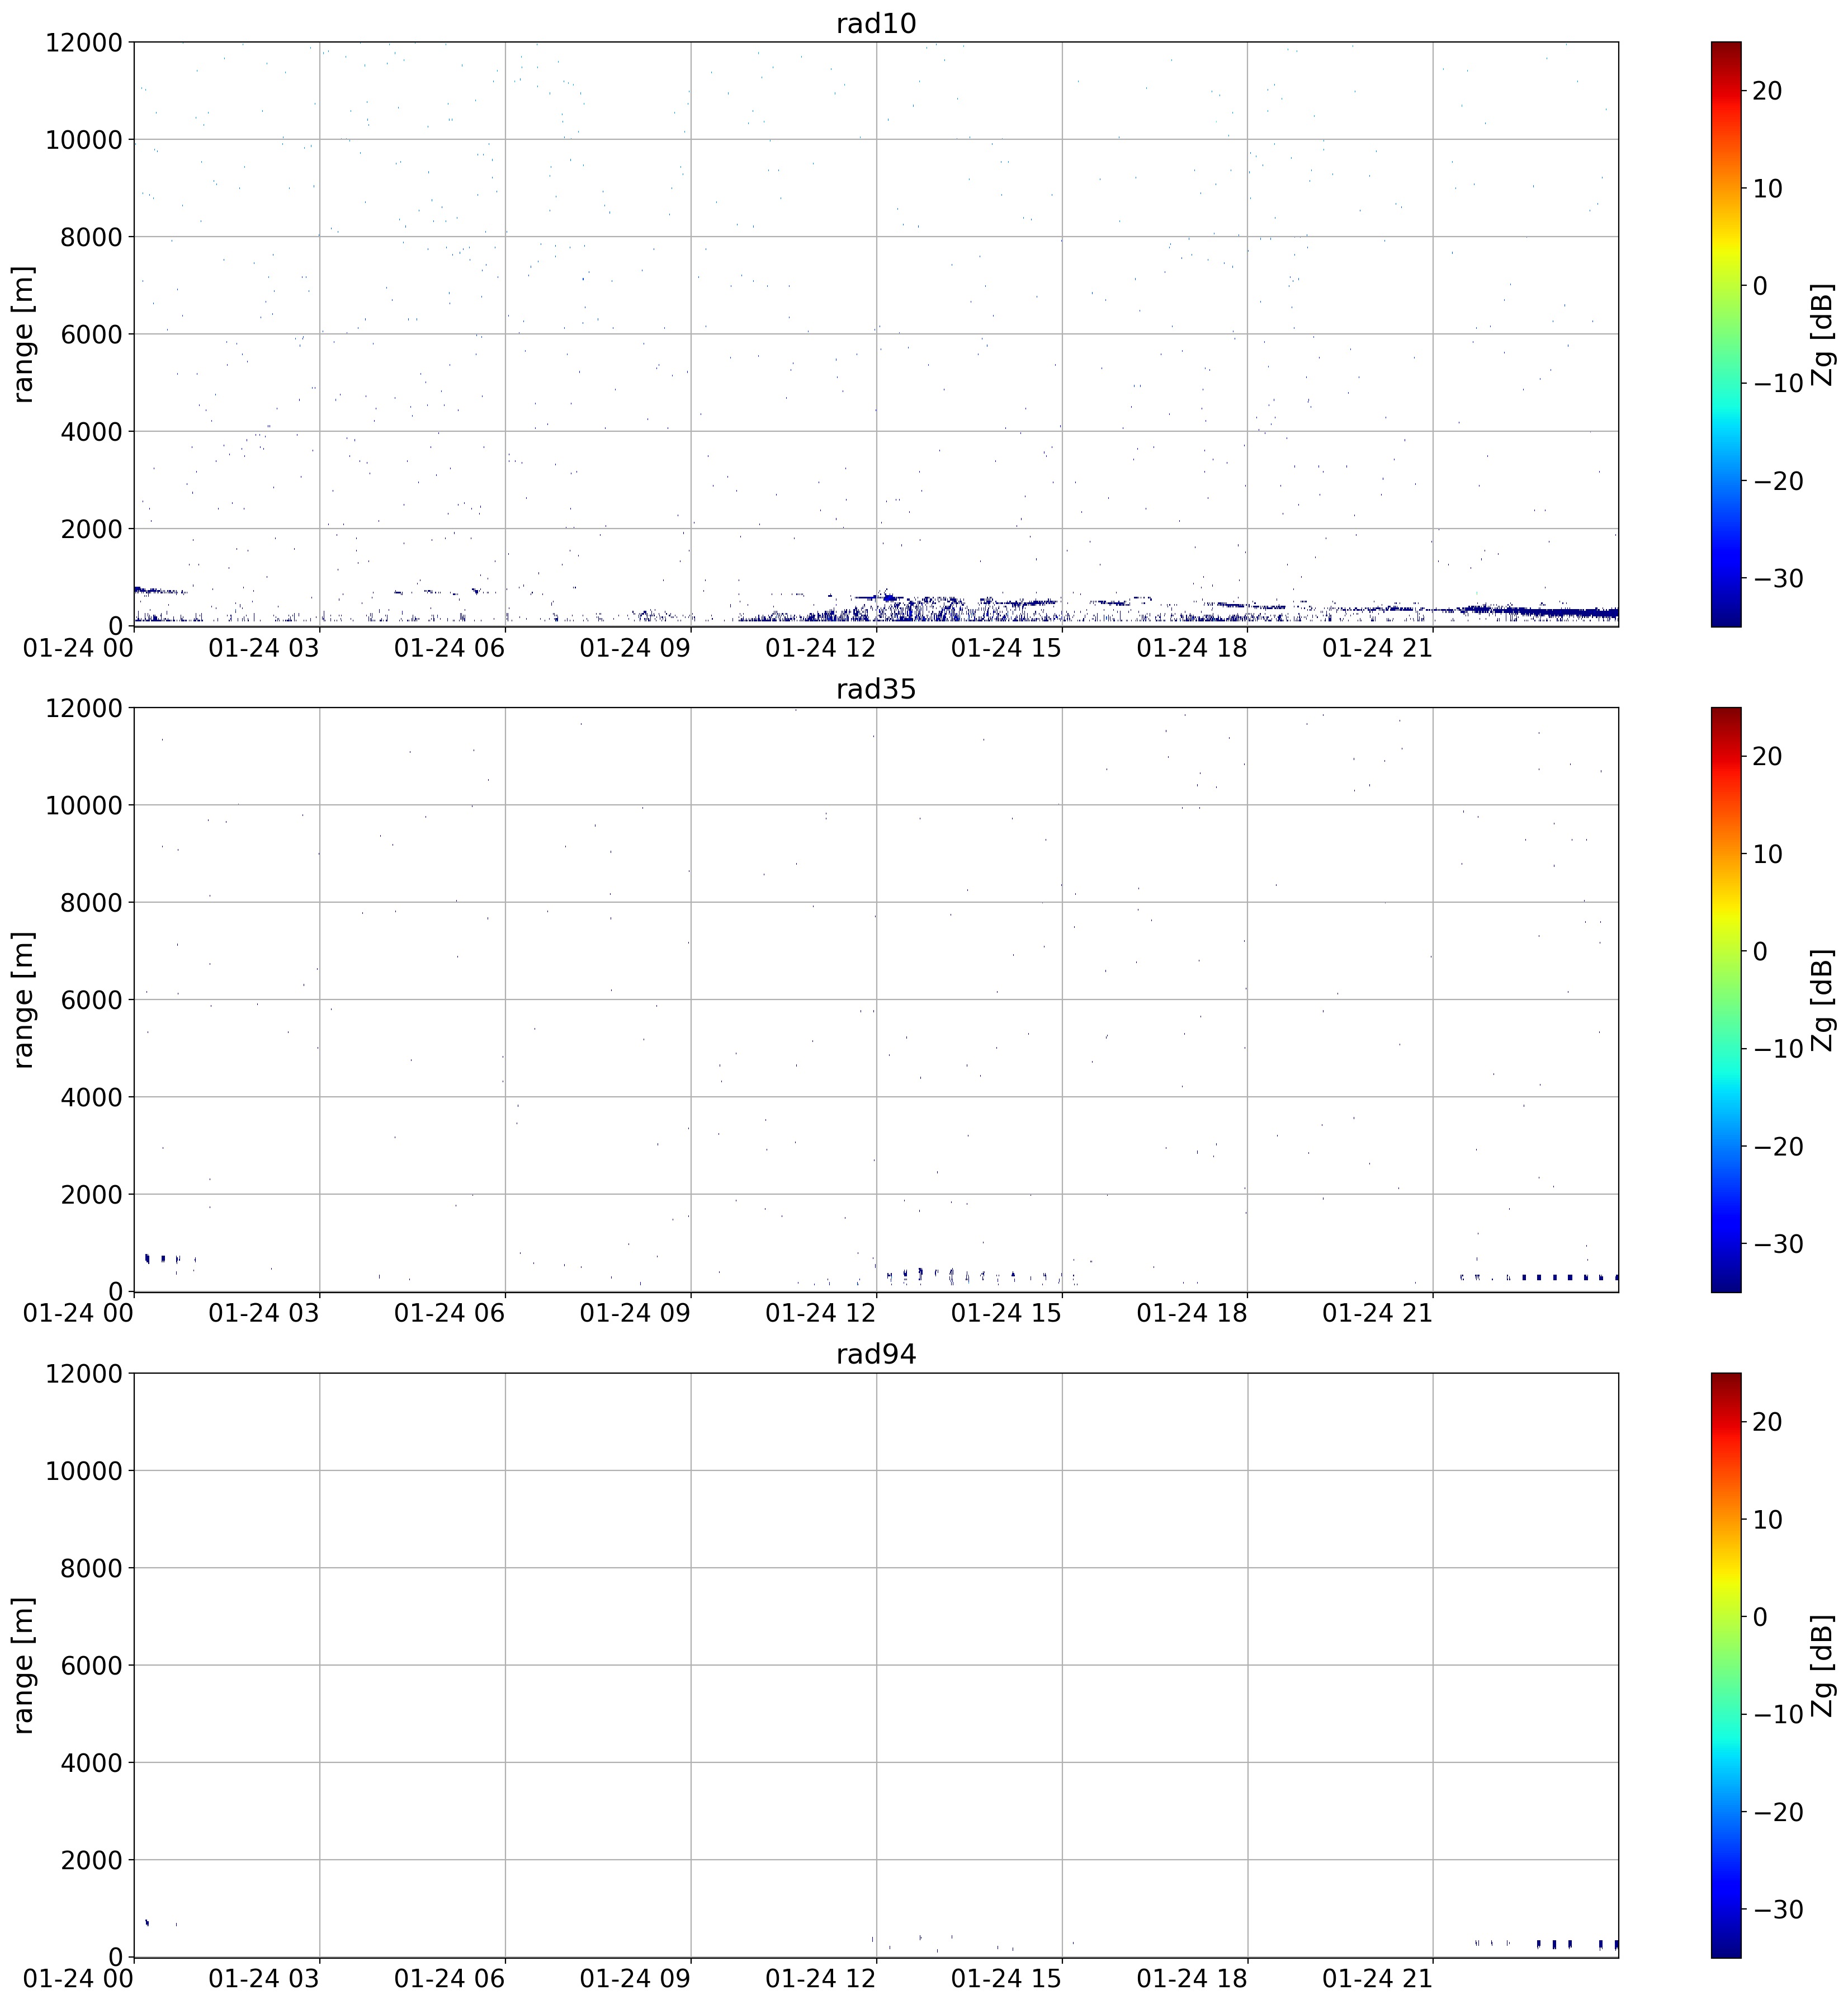Image resolution: width=1848 pixels, height=2004 pixels.
Task: Click the "10" tick on rad94 colorbar
Action: click(x=1768, y=1519)
